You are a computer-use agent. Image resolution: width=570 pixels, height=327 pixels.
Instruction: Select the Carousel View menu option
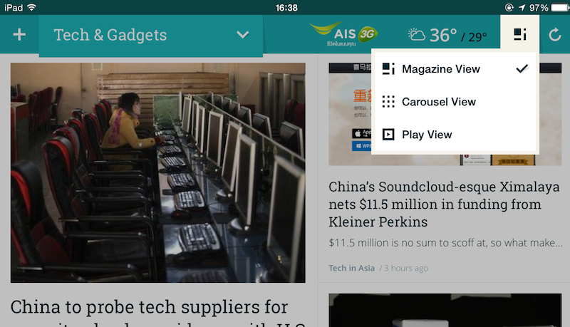(x=455, y=102)
